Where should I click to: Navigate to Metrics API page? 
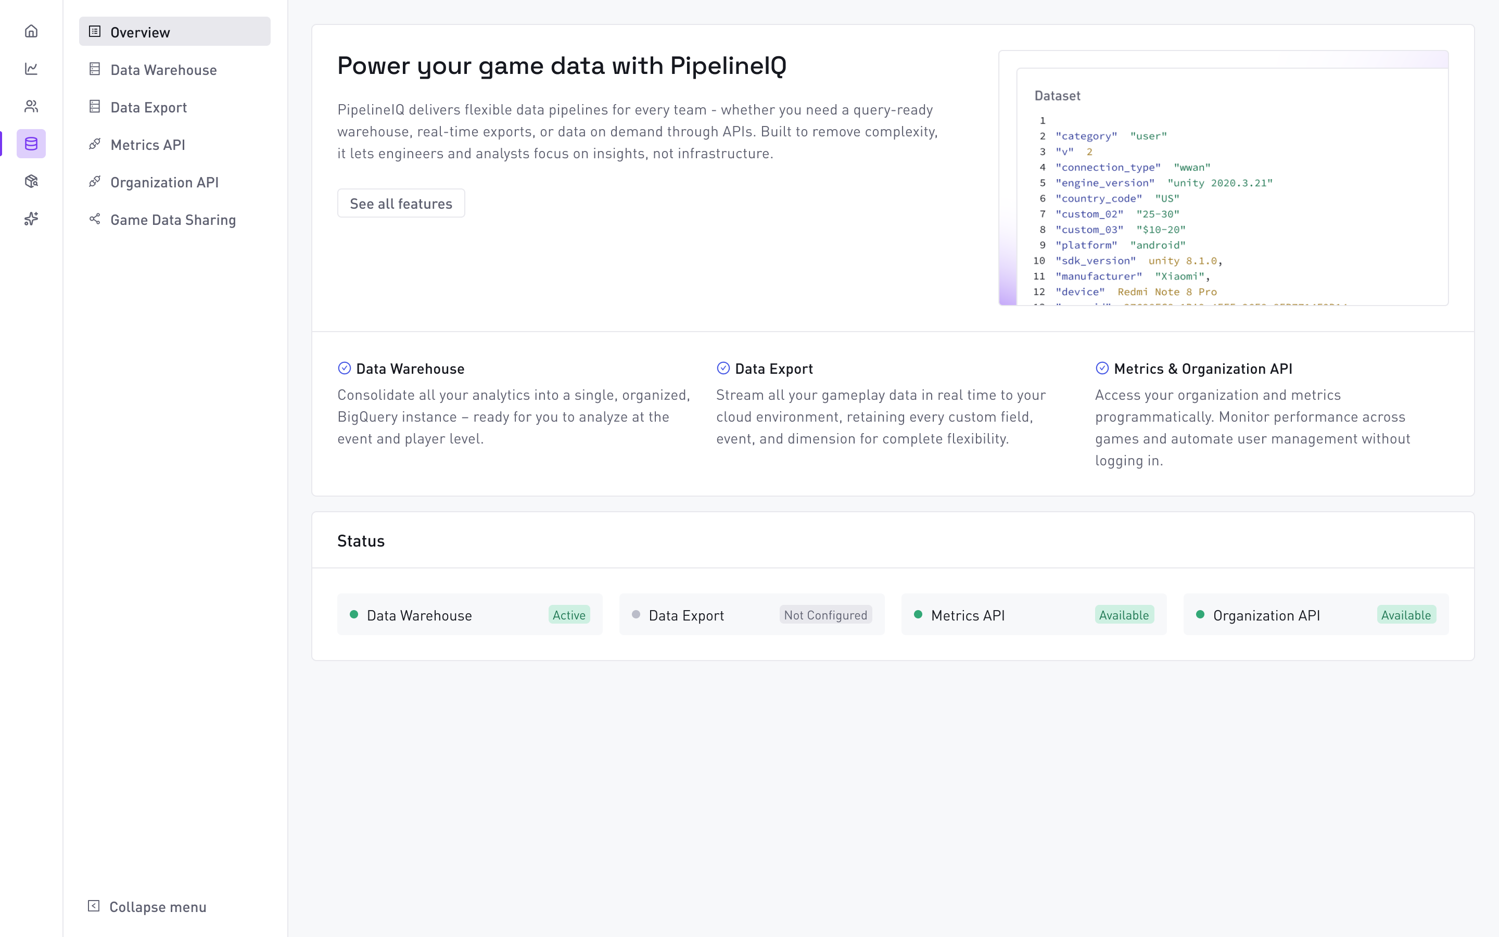175,144
